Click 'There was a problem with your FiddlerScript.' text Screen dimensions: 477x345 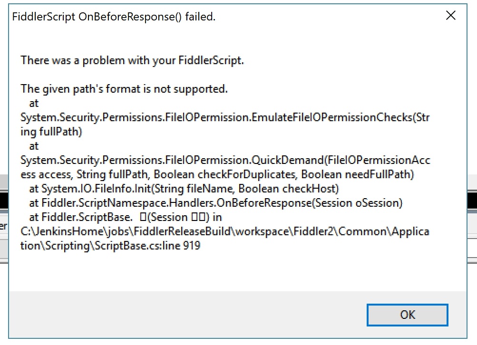click(132, 60)
